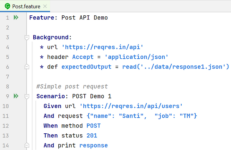Click the status code 201
This screenshot has width=231, height=150.
(x=92, y=136)
